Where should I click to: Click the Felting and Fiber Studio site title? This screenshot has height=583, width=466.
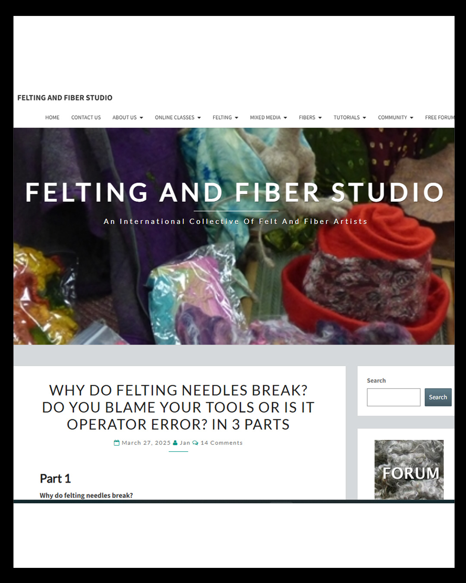pos(65,98)
